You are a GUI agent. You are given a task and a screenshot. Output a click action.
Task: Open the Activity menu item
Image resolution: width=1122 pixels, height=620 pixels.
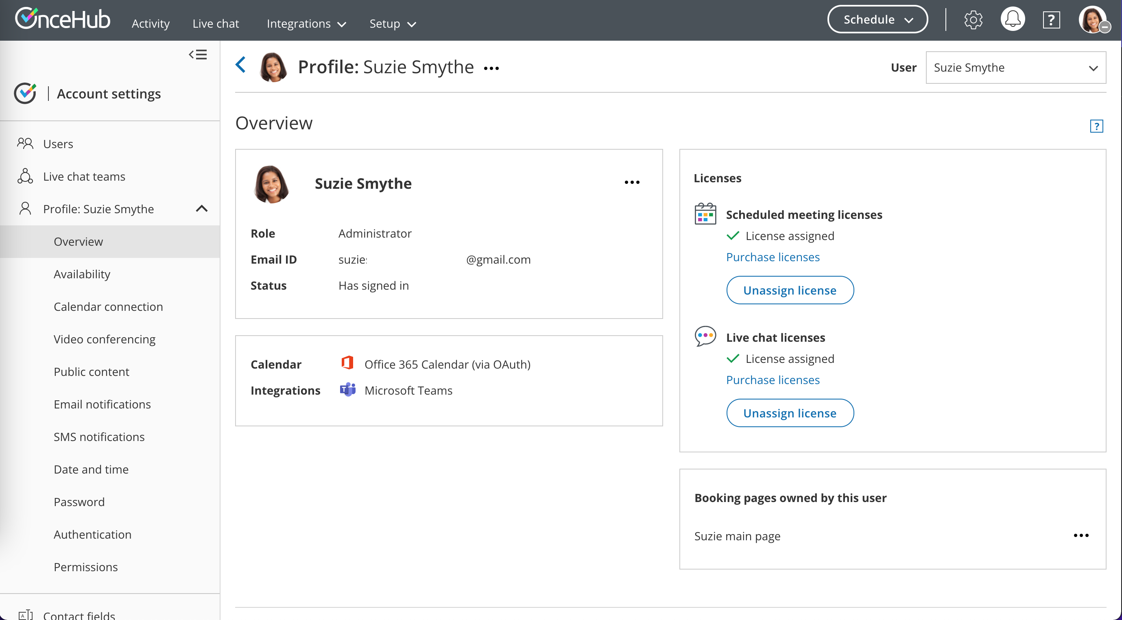[151, 24]
